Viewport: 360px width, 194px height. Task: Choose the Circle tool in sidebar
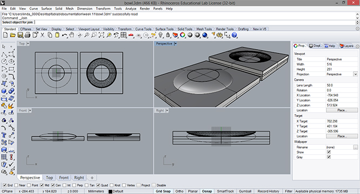pos(4,61)
